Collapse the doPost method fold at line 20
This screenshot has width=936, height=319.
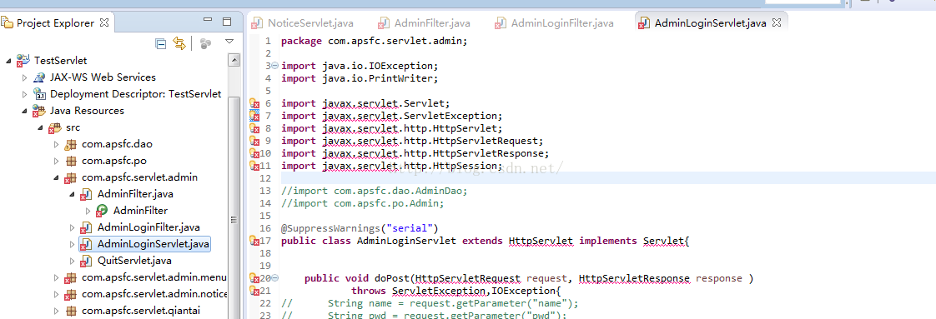275,278
